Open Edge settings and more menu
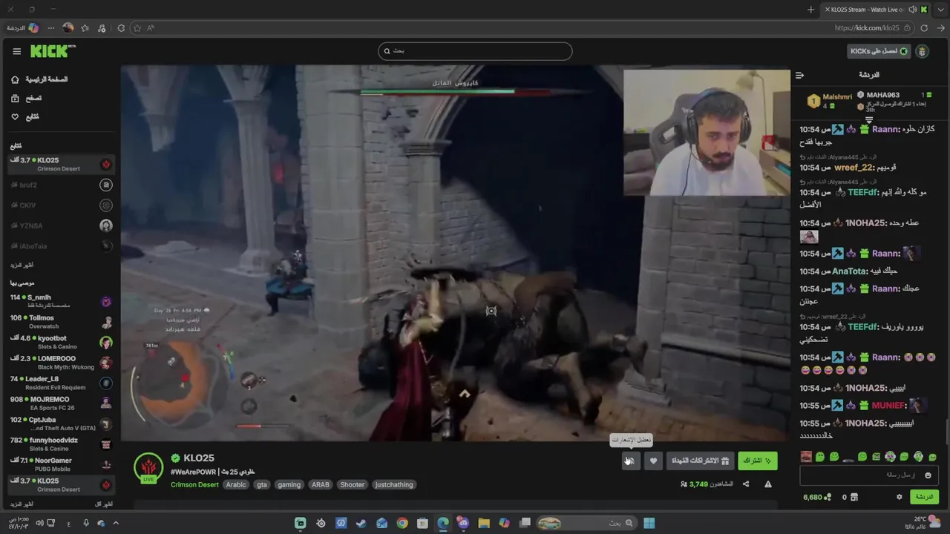Image resolution: width=950 pixels, height=534 pixels. (51, 28)
